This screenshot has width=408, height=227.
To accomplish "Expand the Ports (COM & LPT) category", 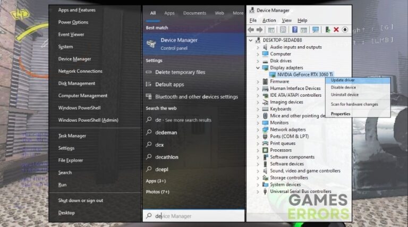I will 258,137.
